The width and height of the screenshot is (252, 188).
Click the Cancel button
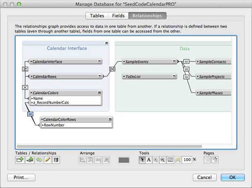coord(205,178)
